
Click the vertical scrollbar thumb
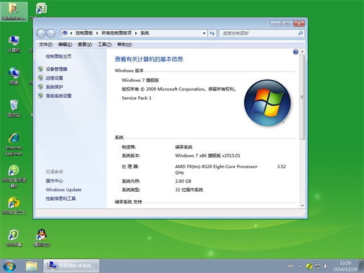click(x=302, y=97)
